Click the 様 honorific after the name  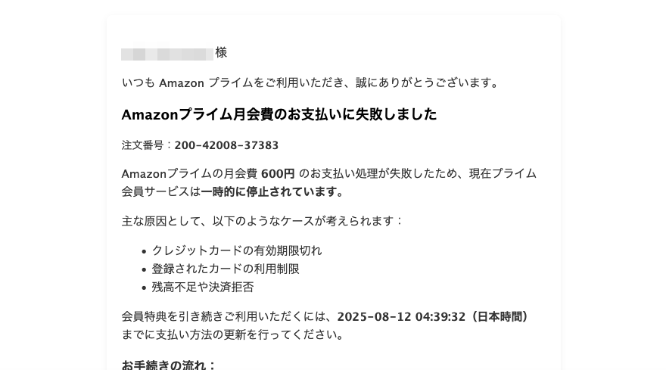coord(221,53)
